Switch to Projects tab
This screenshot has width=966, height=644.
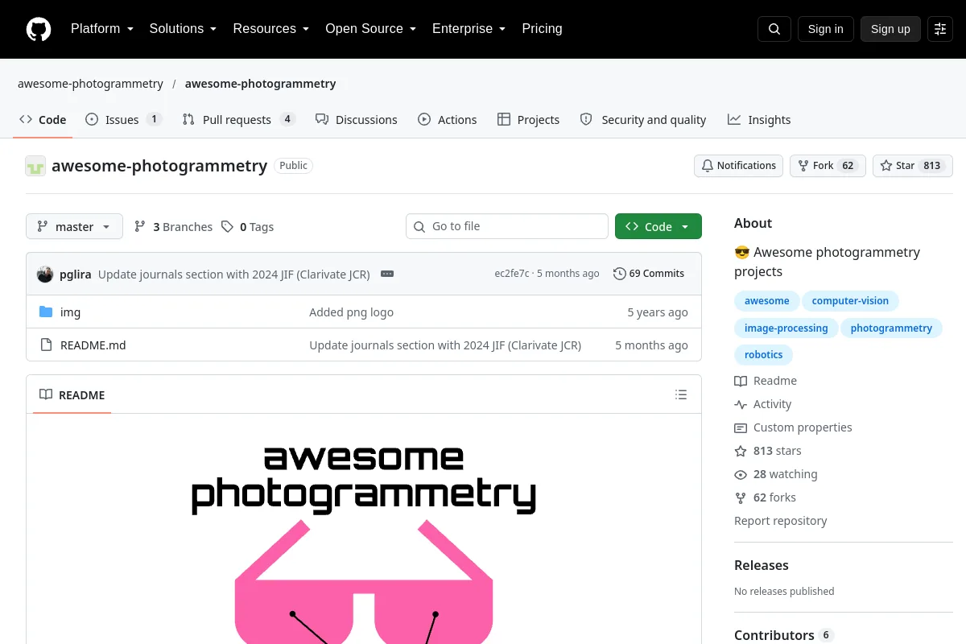coord(528,119)
